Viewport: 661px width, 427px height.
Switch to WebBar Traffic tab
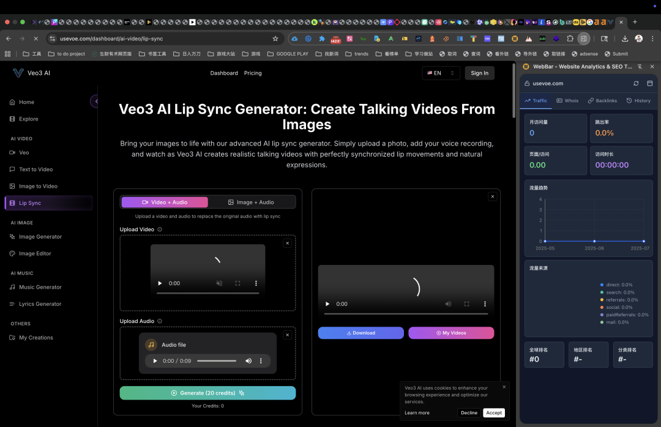(536, 101)
